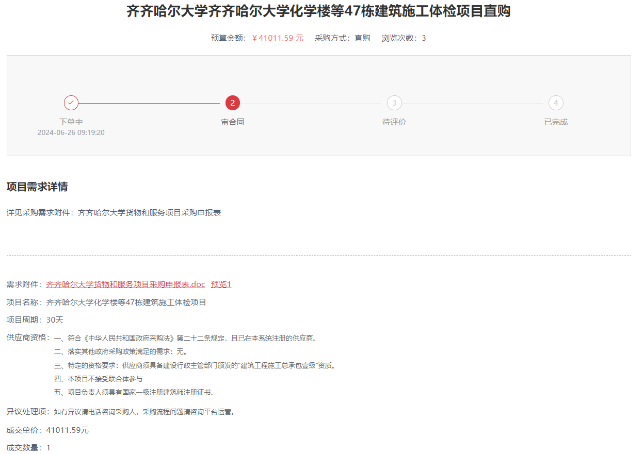Screen dimensions: 644x454
Task: Click the 浏览次数 view count
Action: (404, 38)
